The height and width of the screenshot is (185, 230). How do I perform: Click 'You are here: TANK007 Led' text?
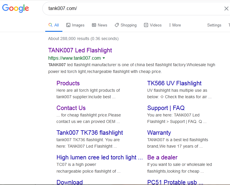173,115
